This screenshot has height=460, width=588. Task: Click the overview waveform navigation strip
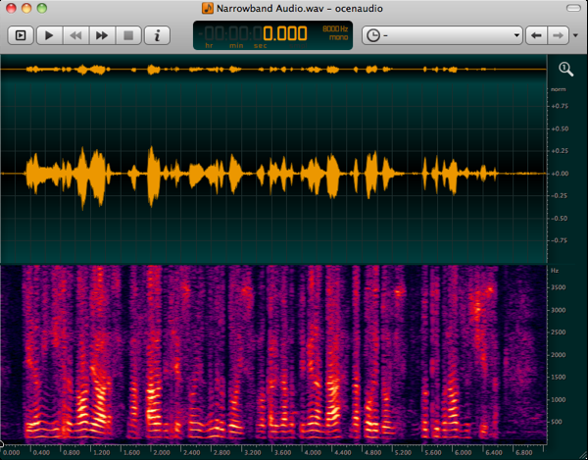tap(274, 70)
